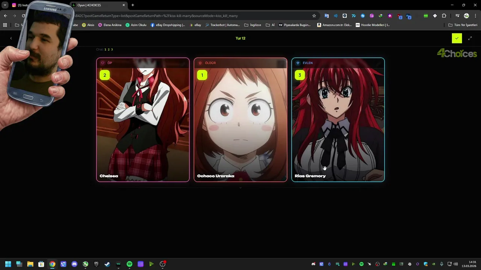
Task: Click the number 2 badge on Chelsea card
Action: coord(104,75)
